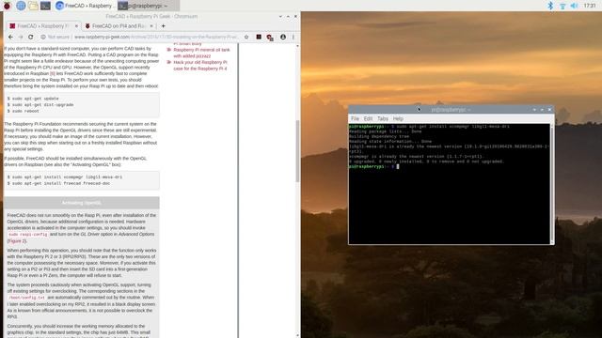
Task: Launch the web browser from the panel
Action: [x=21, y=6]
